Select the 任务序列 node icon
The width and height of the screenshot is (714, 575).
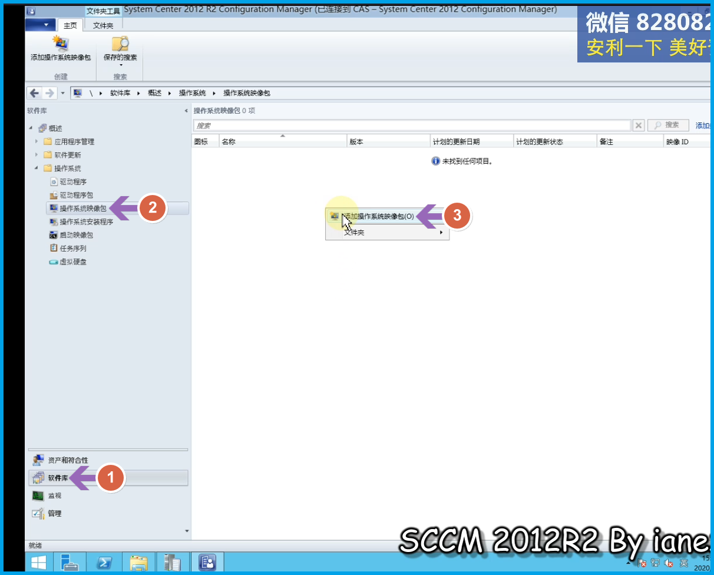[54, 248]
